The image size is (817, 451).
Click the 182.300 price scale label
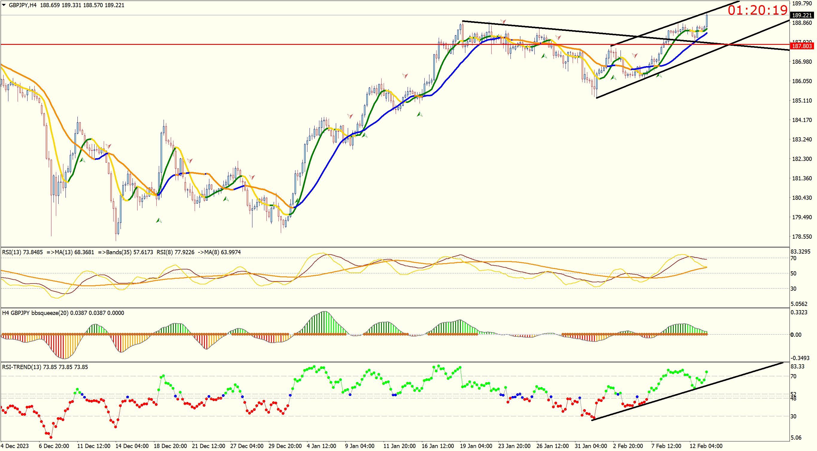tap(802, 159)
